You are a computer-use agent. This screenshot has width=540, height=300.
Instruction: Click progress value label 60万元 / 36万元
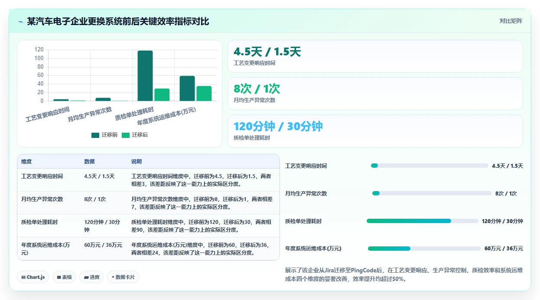click(x=504, y=249)
